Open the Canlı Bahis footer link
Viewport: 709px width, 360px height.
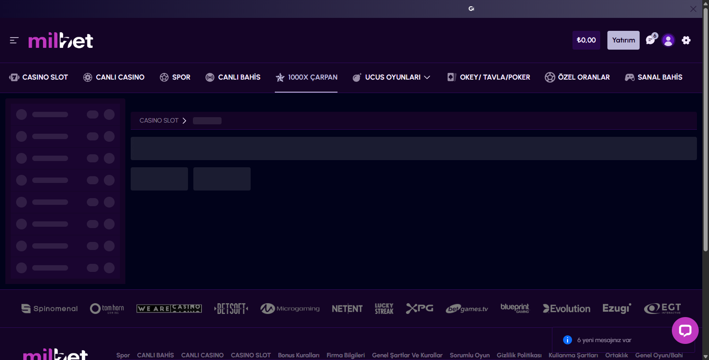click(155, 355)
